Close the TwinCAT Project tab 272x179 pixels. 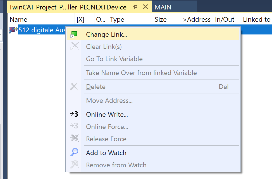coord(145,7)
